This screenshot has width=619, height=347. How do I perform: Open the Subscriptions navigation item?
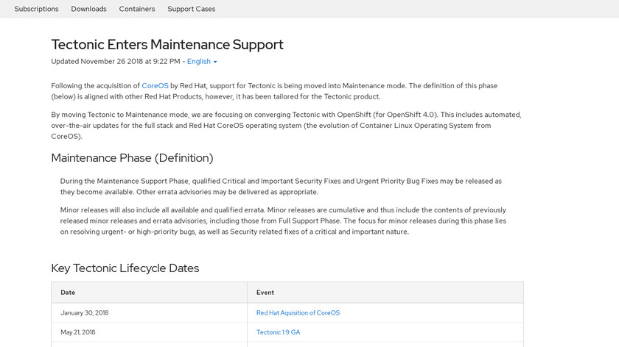tap(36, 9)
